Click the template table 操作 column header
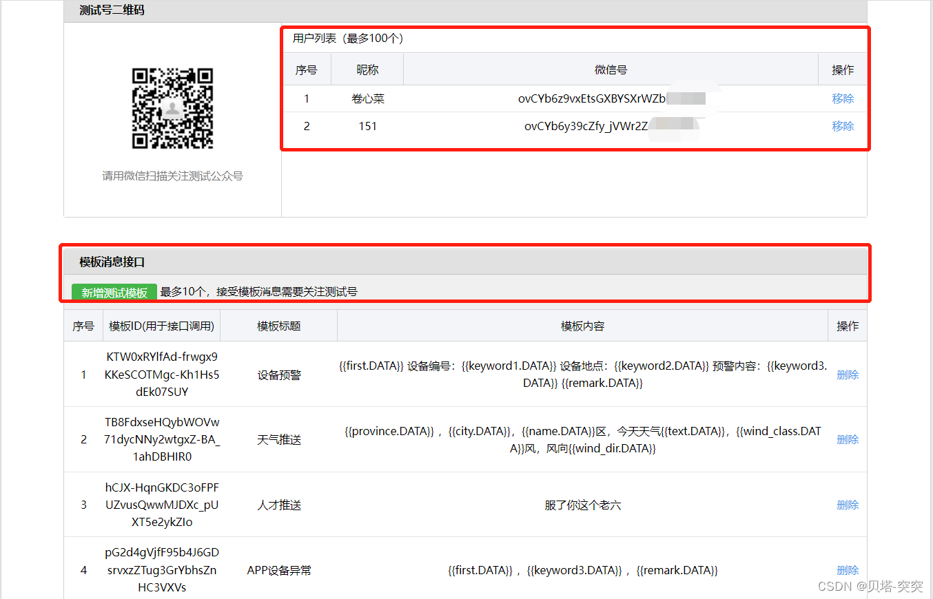 [x=848, y=326]
